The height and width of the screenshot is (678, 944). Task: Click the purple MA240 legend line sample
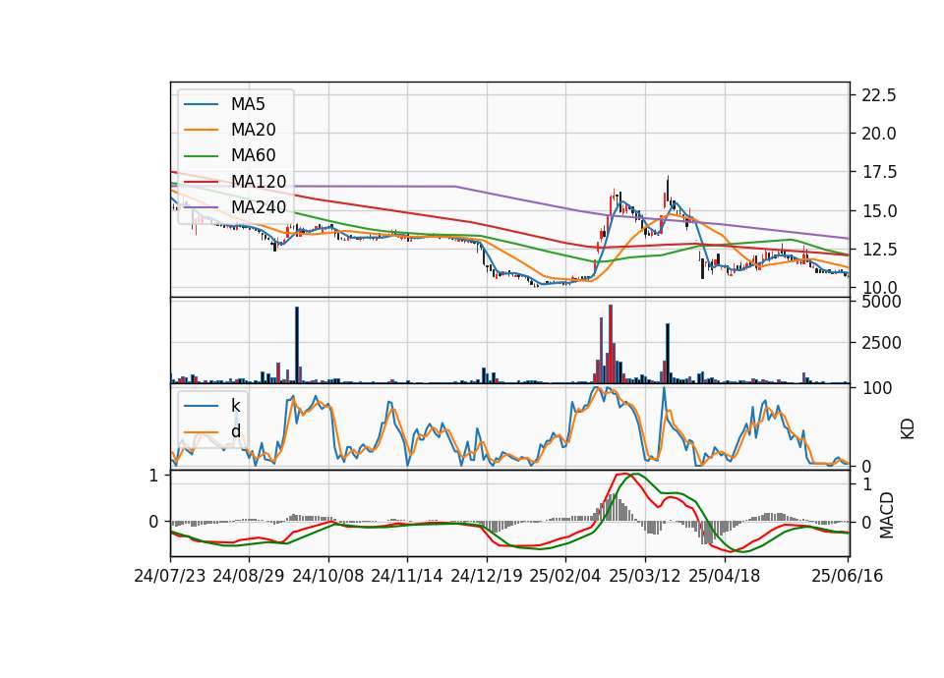[x=201, y=207]
